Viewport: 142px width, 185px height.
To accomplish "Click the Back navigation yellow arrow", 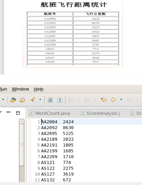I will point(113,100).
